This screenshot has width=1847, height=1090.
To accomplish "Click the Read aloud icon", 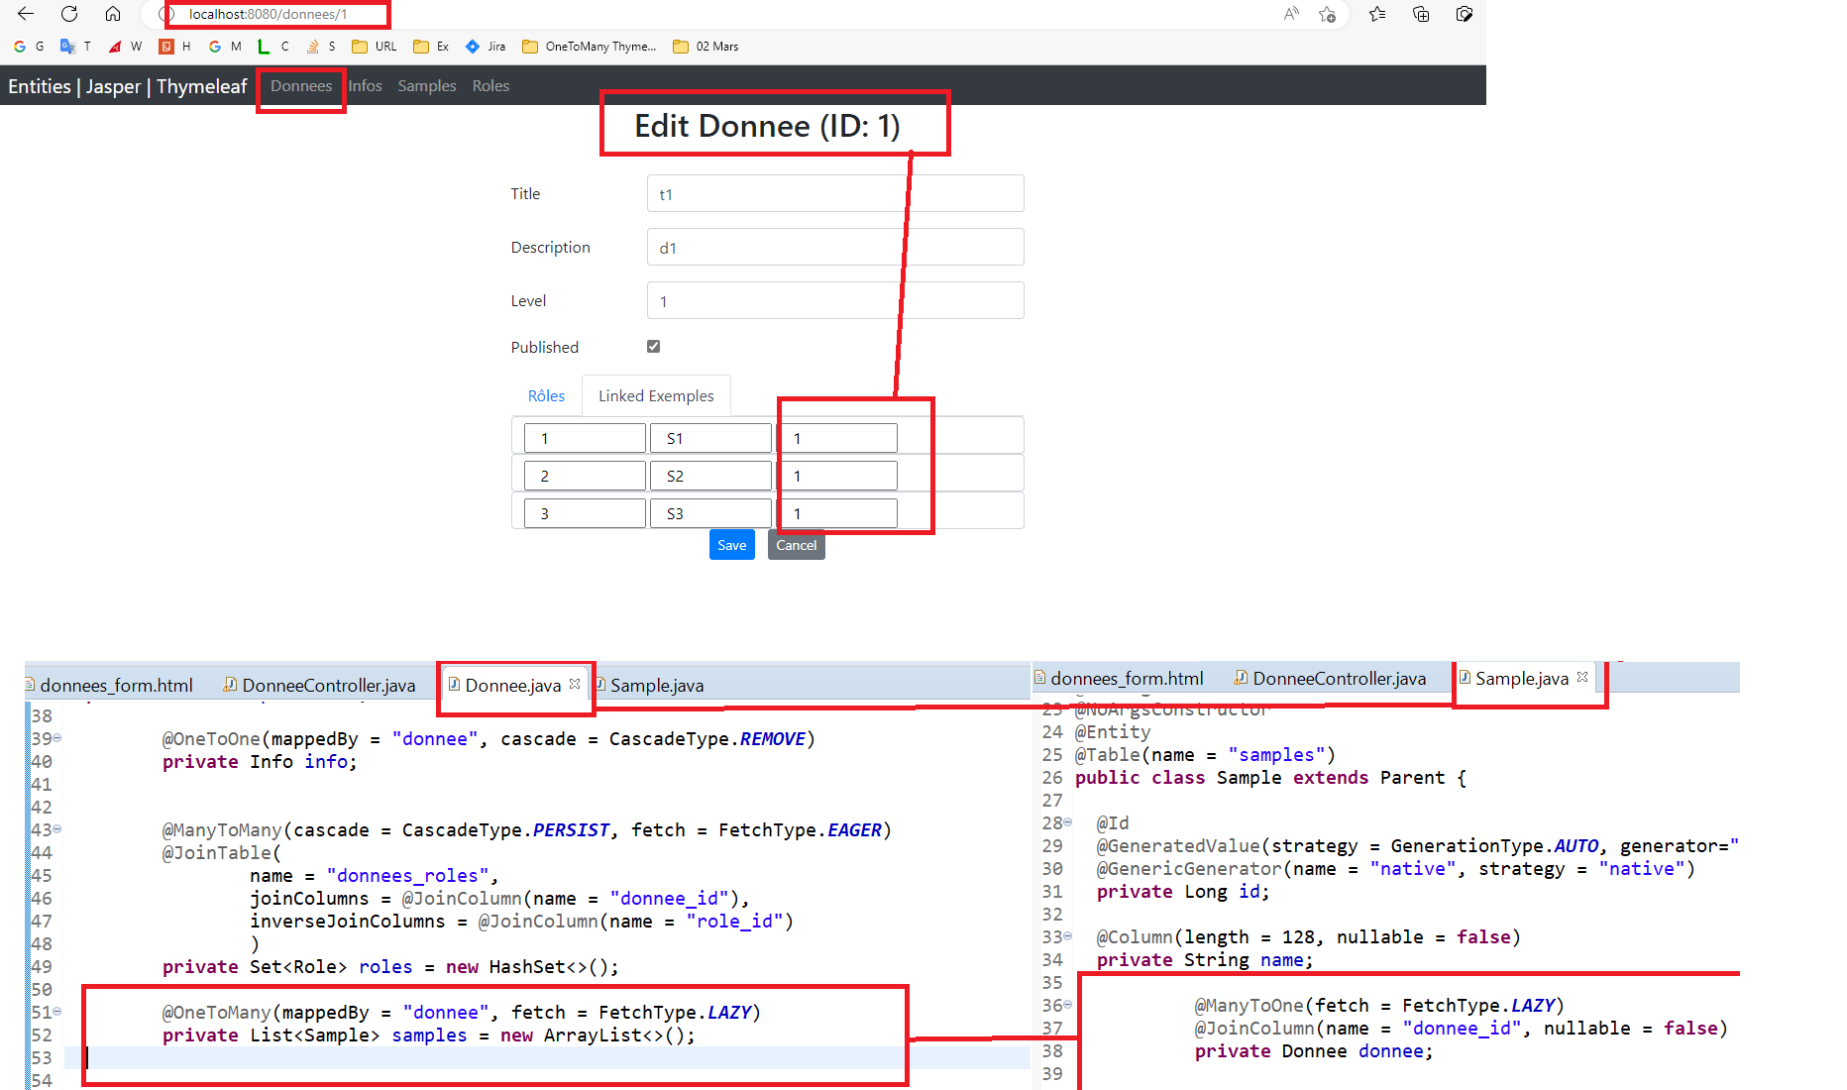I will pos(1291,14).
